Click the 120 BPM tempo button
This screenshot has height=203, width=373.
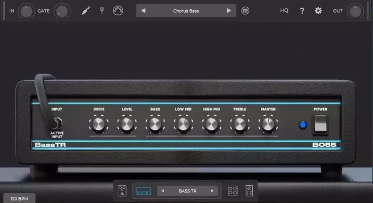click(19, 198)
